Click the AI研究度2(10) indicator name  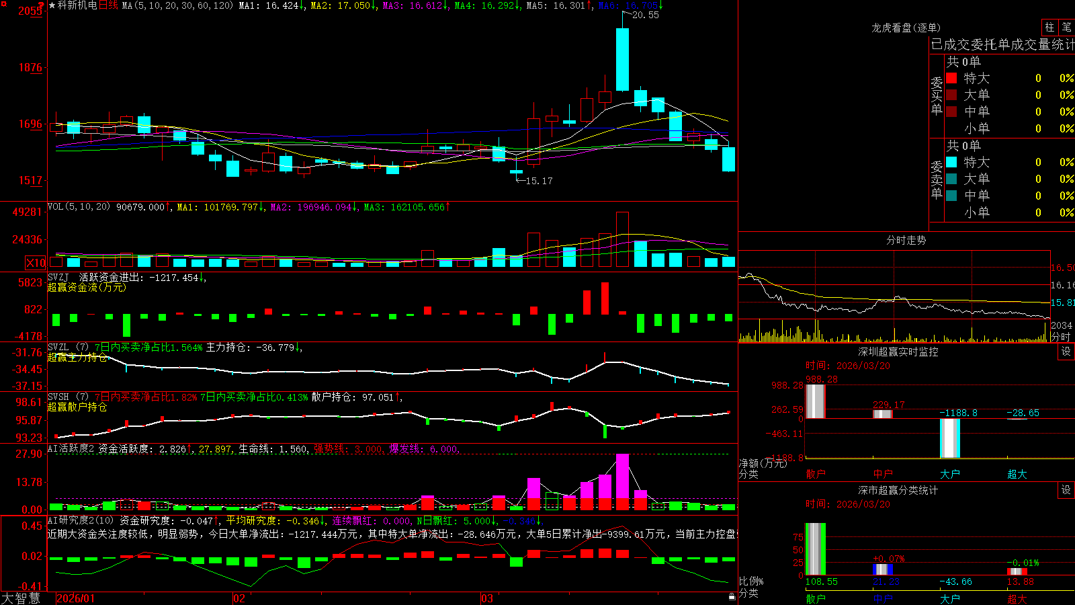[81, 520]
